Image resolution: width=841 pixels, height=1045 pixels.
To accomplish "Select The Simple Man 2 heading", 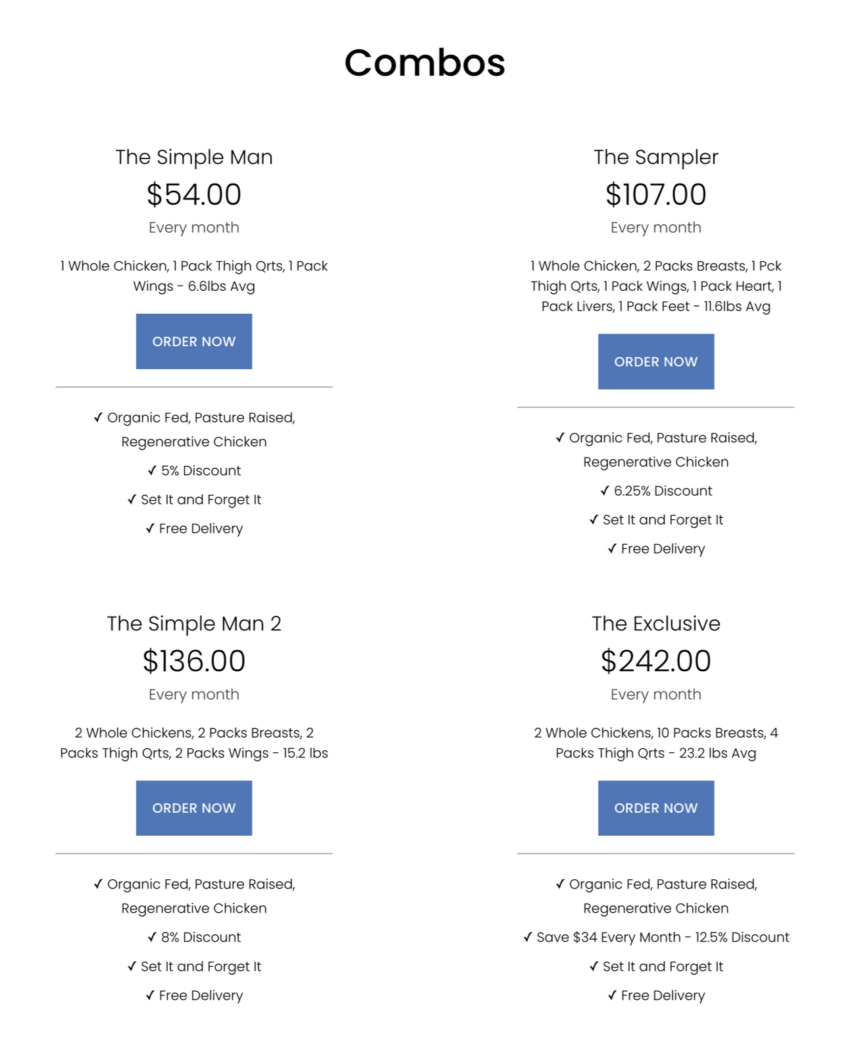I will tap(193, 624).
